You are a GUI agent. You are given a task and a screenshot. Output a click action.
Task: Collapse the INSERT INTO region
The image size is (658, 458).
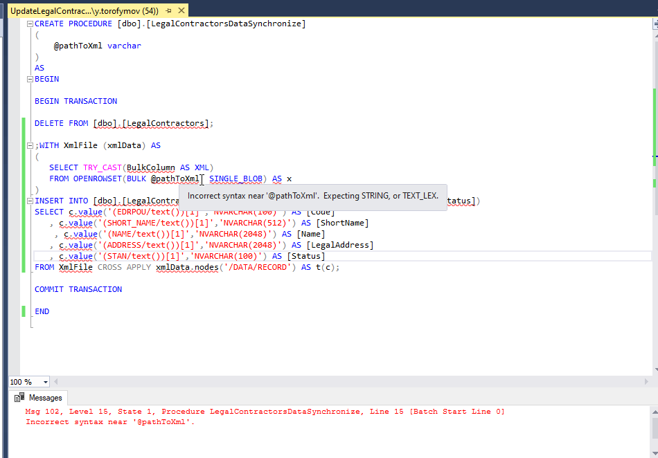(x=29, y=201)
